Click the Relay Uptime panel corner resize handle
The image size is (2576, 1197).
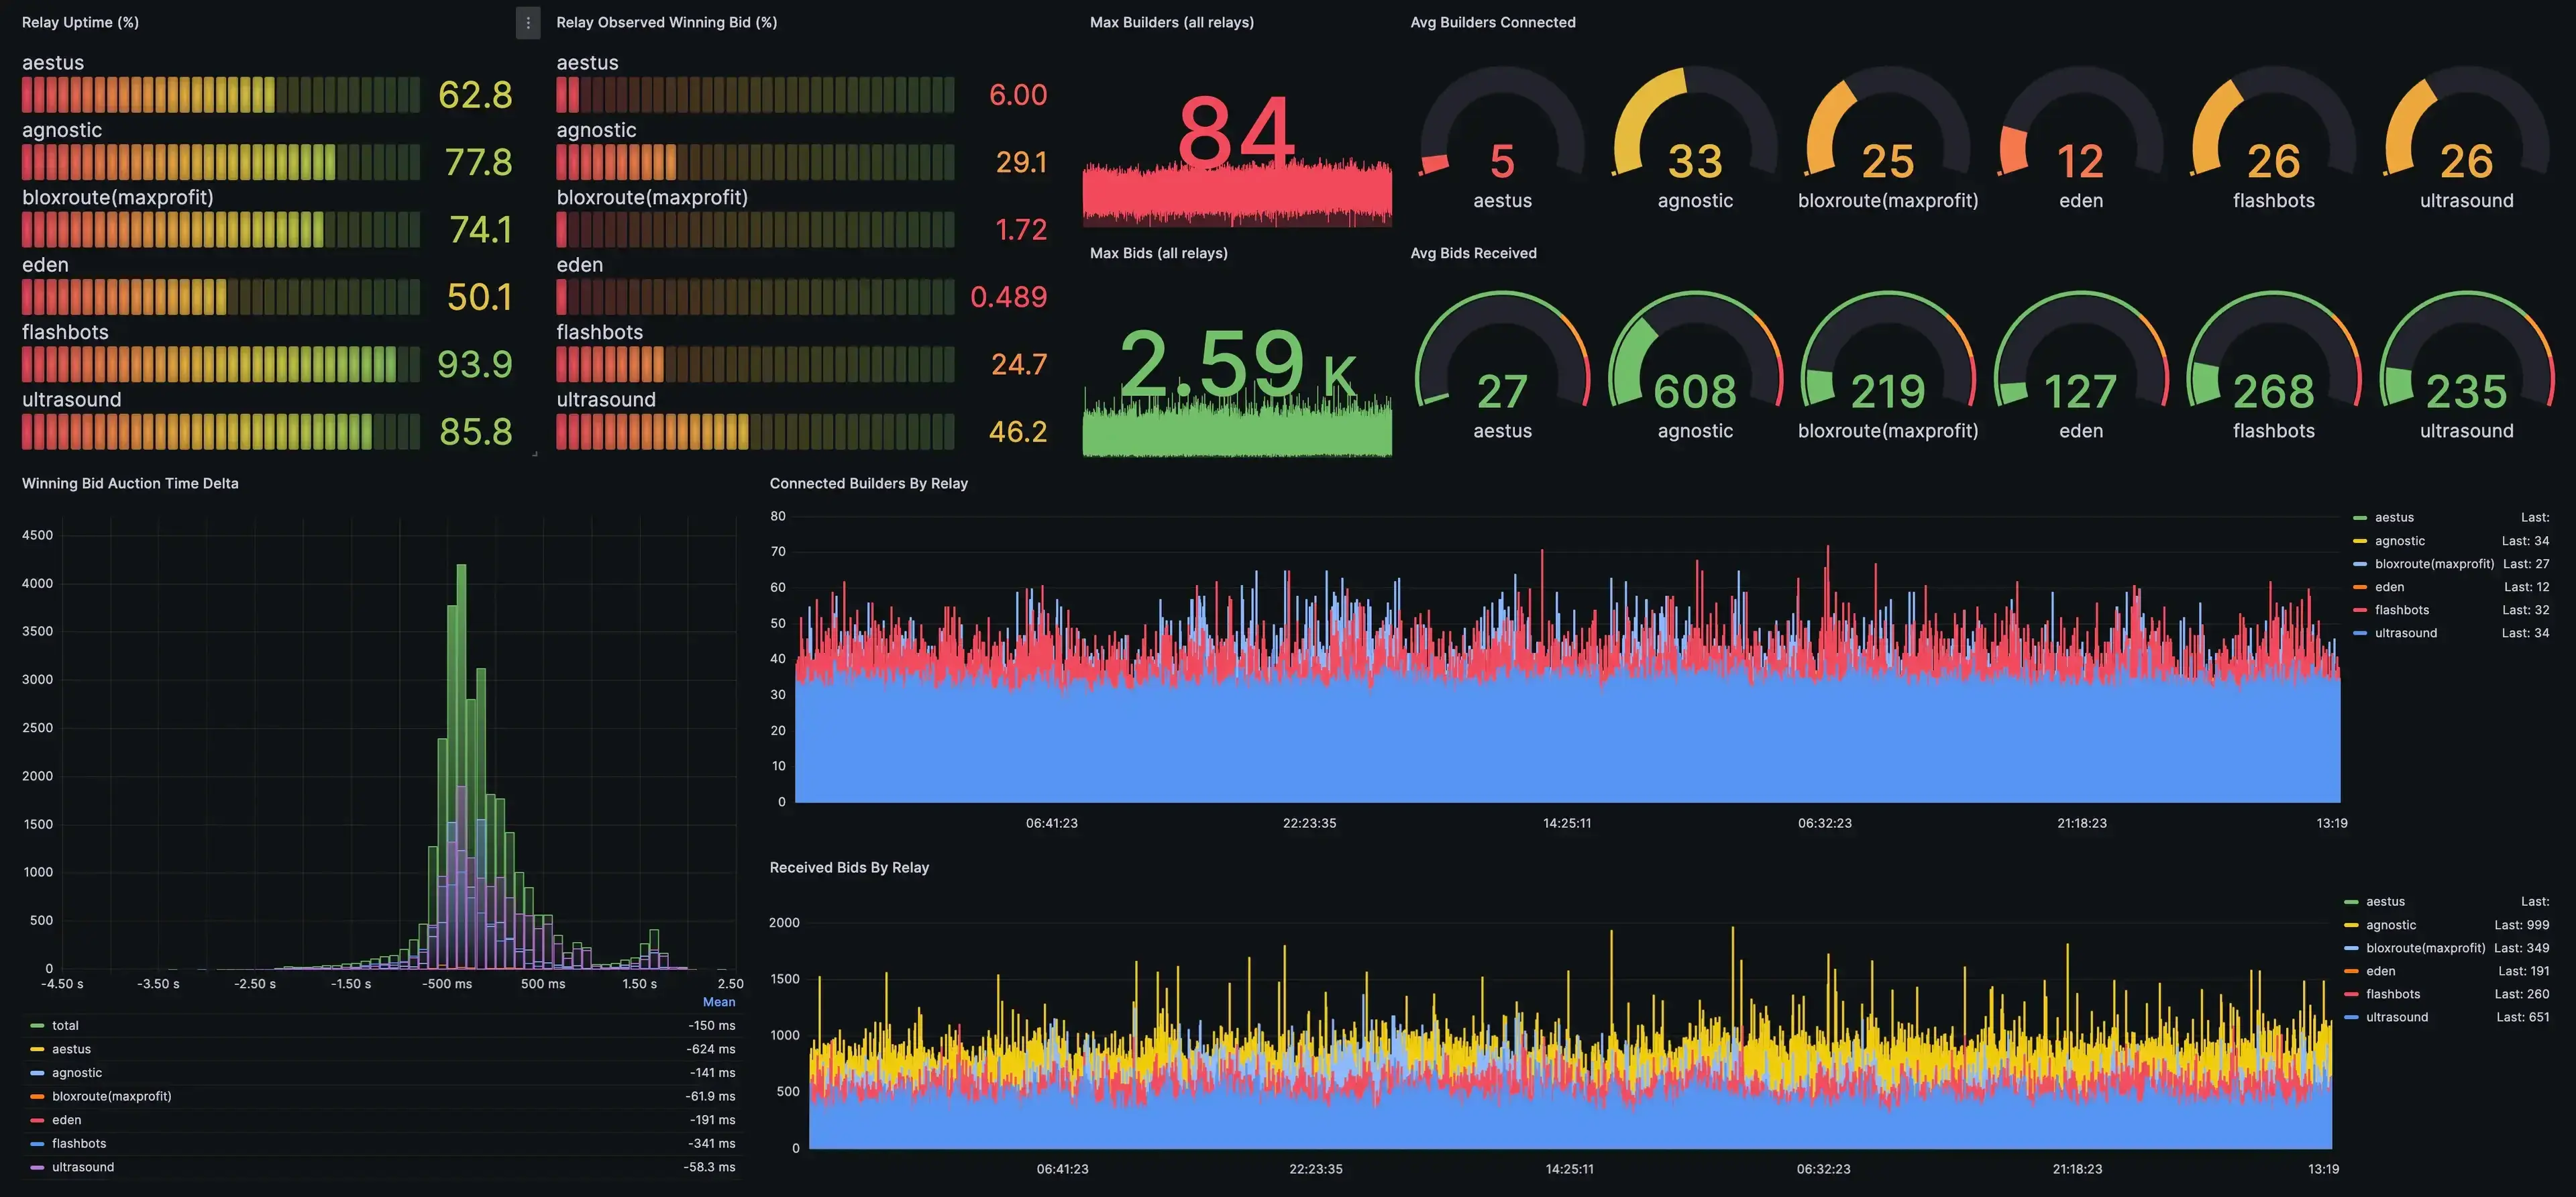(x=535, y=454)
